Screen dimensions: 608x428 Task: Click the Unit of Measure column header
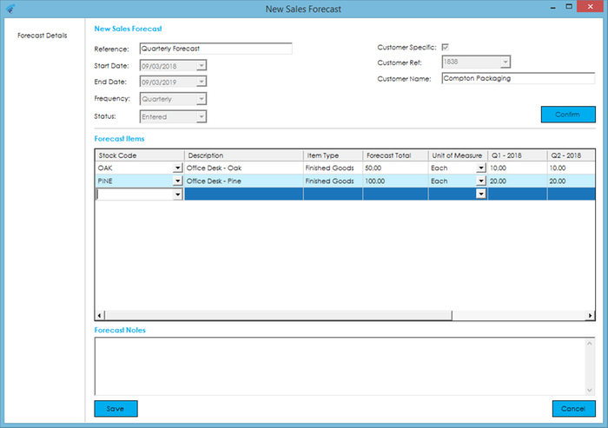458,155
